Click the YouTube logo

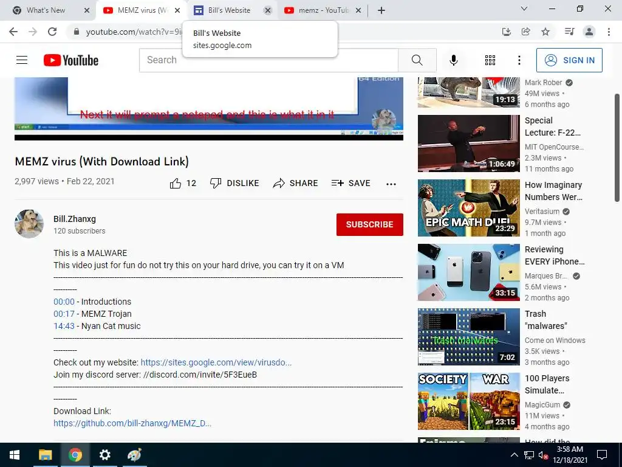[71, 60]
